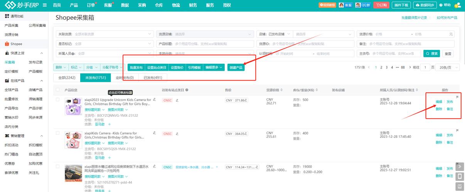Edit the CNSC category in the xiapiKids Camera row
Screen dimensions: 465x192
tap(177, 134)
